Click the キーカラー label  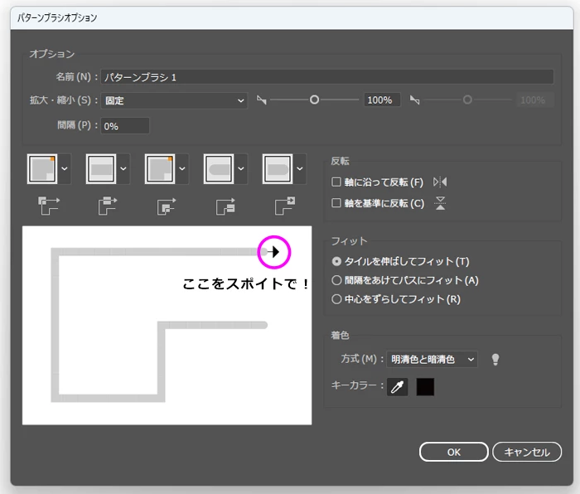pyautogui.click(x=354, y=385)
